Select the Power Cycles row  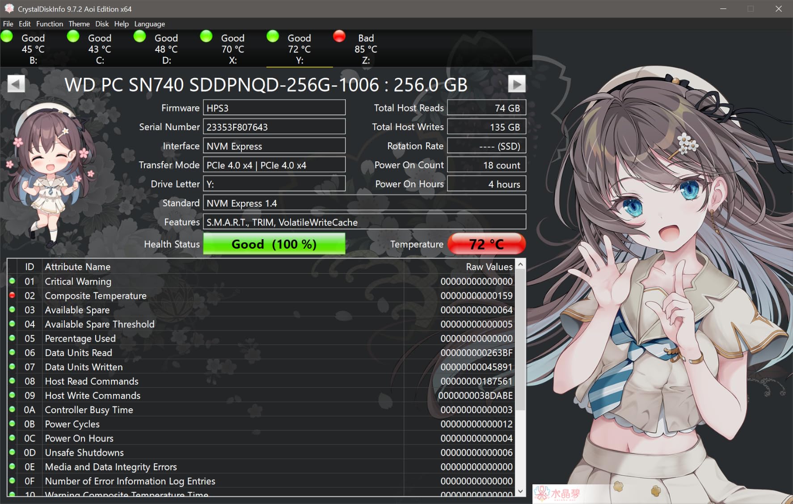coord(261,424)
